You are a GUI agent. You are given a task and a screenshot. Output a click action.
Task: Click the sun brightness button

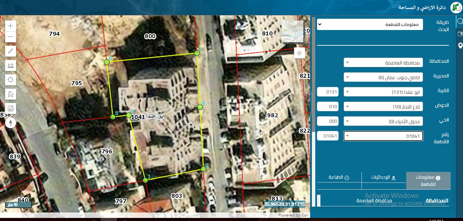click(x=300, y=53)
